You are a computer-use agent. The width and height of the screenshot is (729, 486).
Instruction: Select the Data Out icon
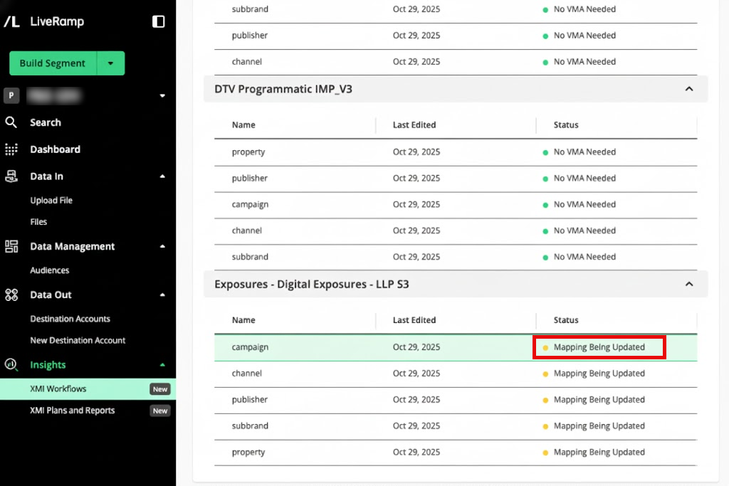[x=11, y=295]
